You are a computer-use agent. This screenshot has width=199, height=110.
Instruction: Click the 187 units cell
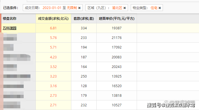click(84, 57)
